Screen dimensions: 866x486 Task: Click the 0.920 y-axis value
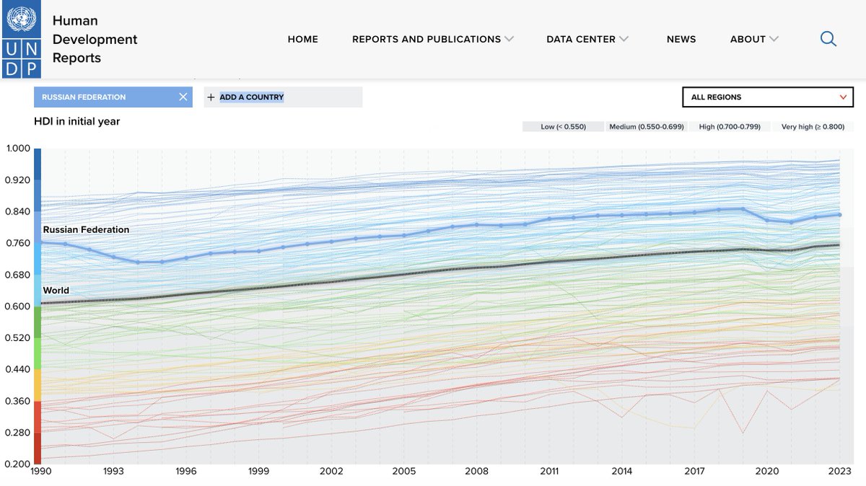pos(17,180)
